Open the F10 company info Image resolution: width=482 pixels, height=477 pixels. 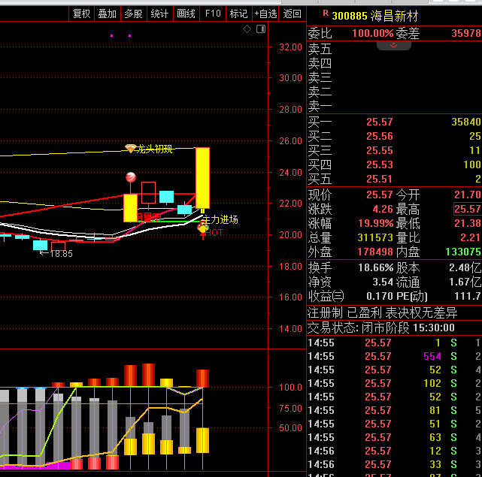click(x=213, y=14)
